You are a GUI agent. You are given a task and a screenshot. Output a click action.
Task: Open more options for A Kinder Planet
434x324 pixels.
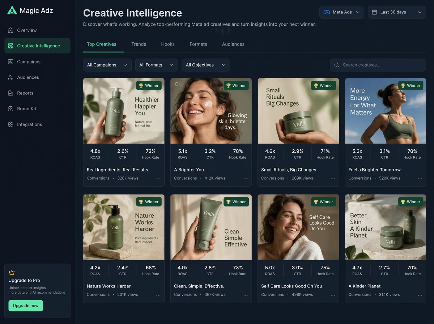pyautogui.click(x=420, y=295)
